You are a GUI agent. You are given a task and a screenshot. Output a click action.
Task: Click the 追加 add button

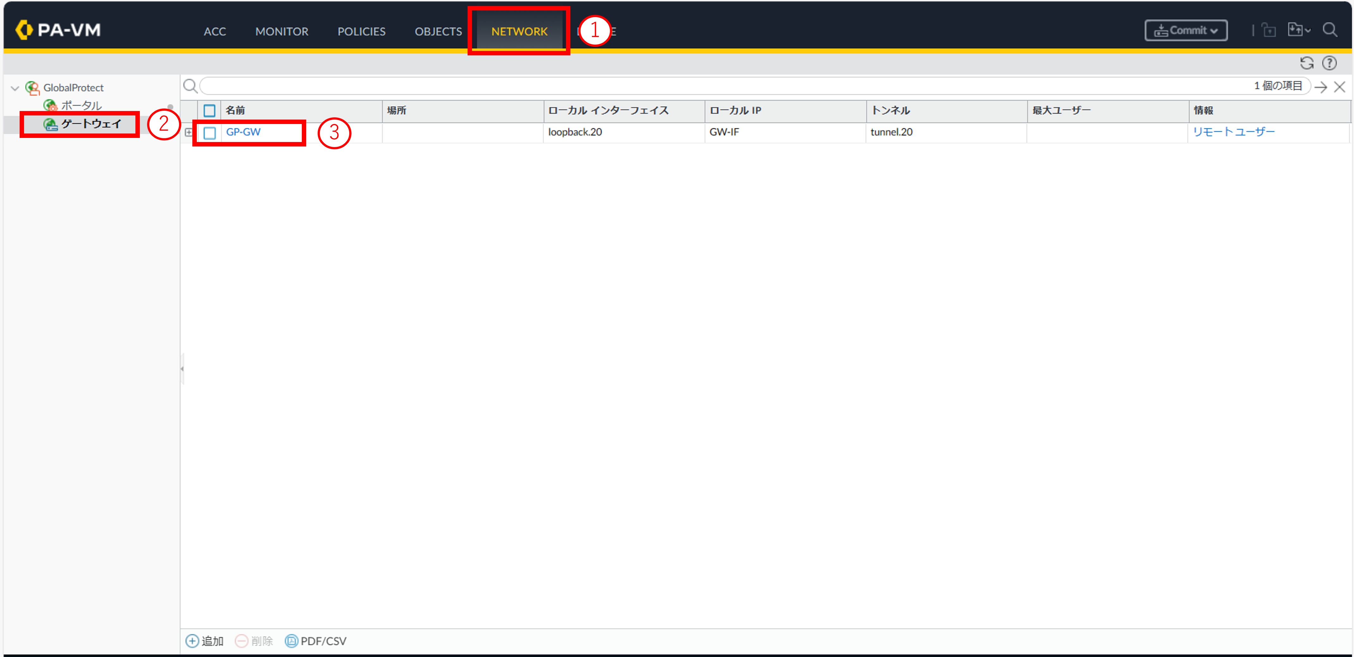pos(204,641)
